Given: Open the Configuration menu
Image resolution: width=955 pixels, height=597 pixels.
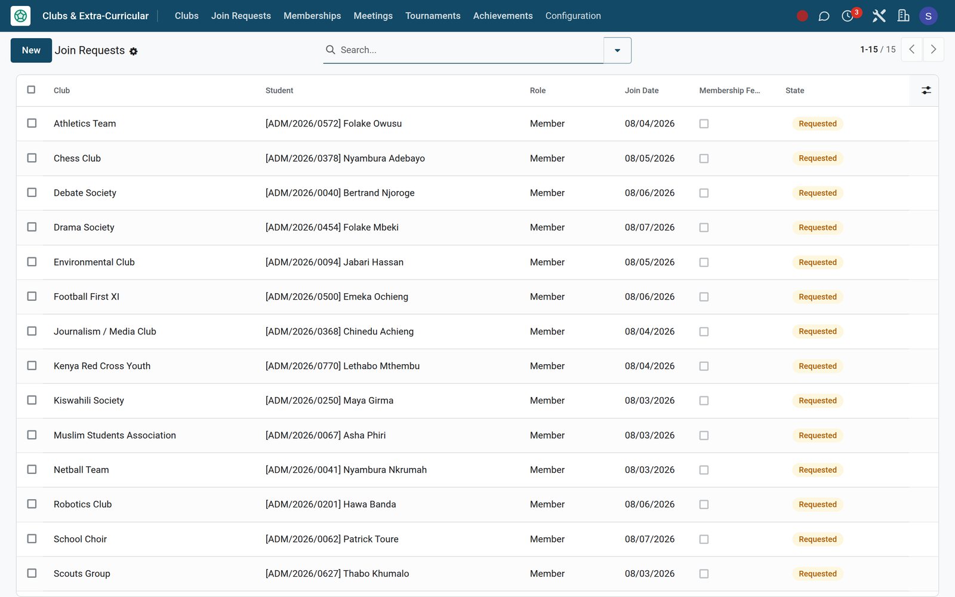Looking at the screenshot, I should (x=573, y=16).
